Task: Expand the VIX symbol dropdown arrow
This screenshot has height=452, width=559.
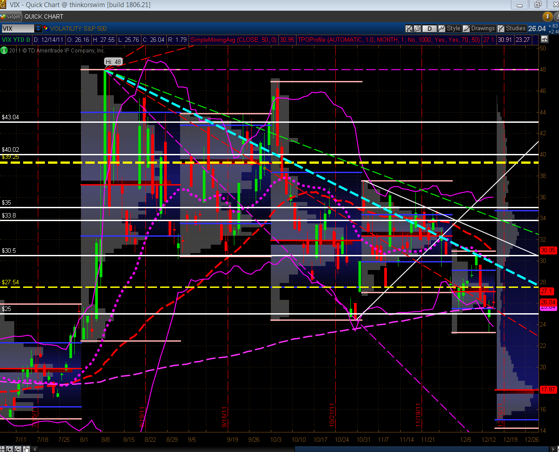Action: [38, 28]
